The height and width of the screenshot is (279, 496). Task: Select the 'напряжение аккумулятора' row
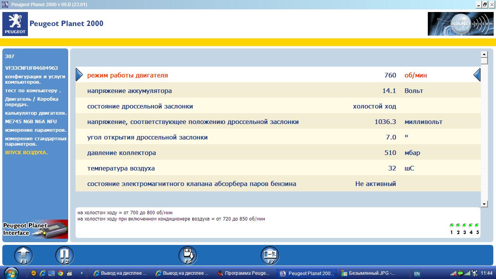(278, 90)
